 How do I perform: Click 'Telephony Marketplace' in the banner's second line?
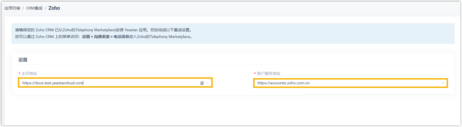tap(170, 37)
